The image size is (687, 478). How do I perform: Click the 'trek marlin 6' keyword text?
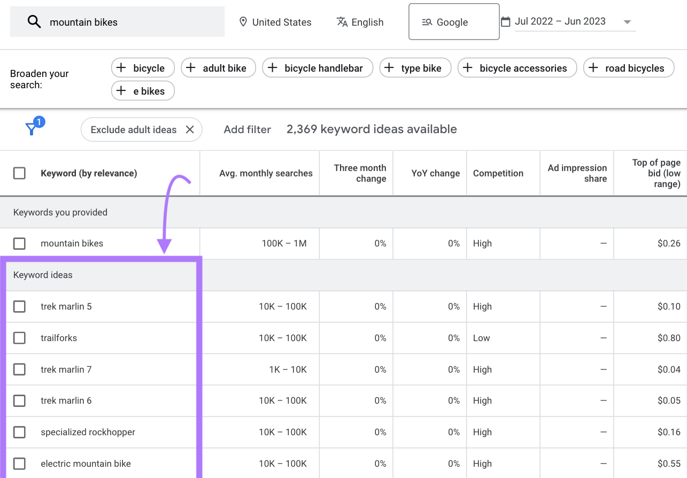(66, 400)
